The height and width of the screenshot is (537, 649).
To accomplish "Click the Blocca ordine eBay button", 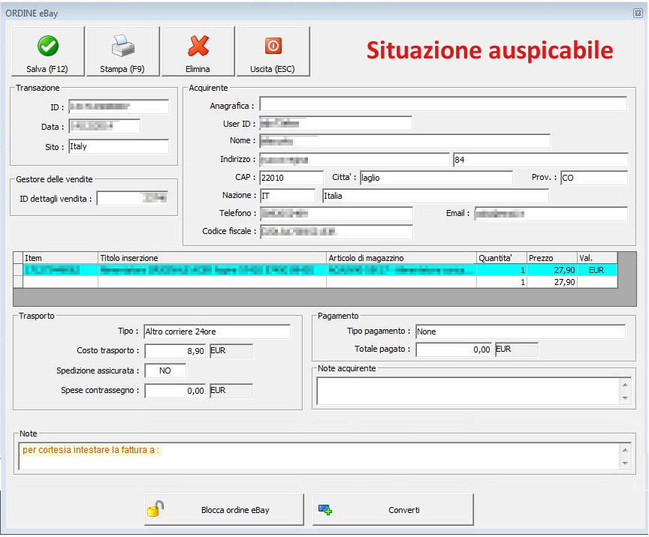I will pyautogui.click(x=224, y=510).
